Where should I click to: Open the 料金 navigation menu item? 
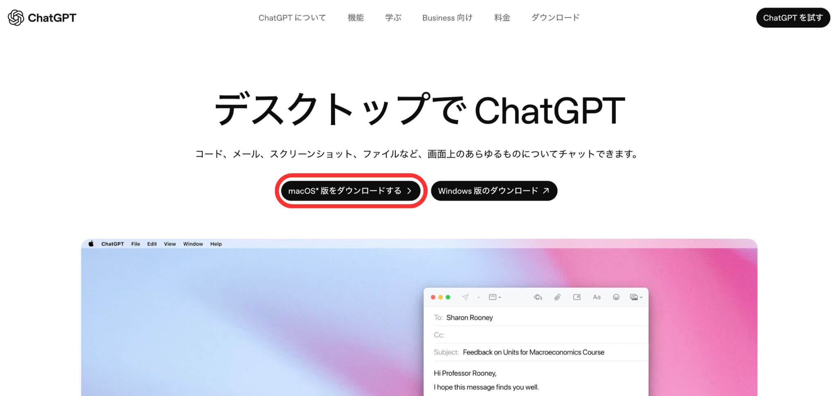click(502, 18)
